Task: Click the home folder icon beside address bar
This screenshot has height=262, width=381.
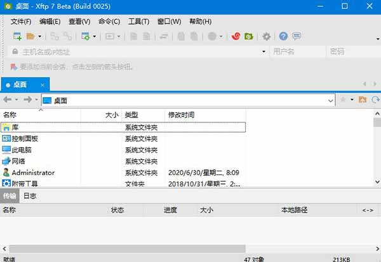Action: pos(363,100)
